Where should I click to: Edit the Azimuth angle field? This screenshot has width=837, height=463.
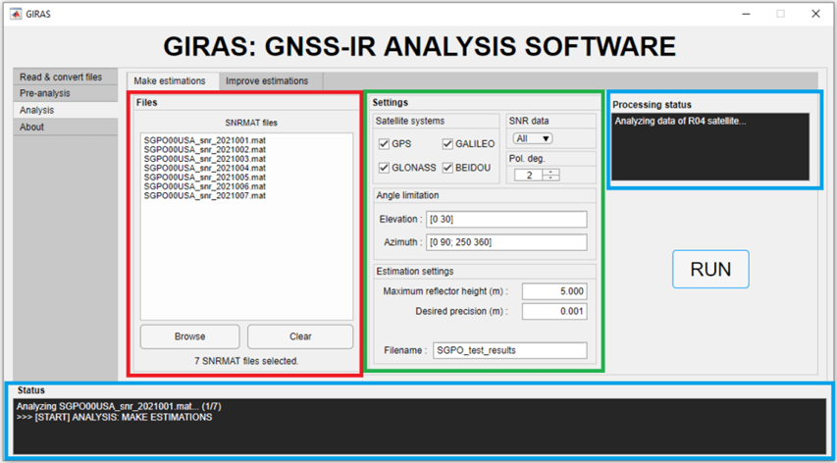click(x=505, y=242)
